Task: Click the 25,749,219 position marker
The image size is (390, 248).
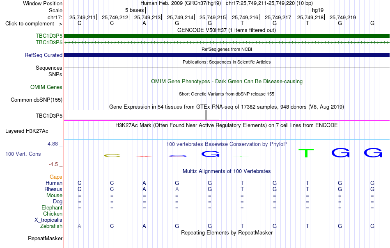Action: (x=343, y=17)
